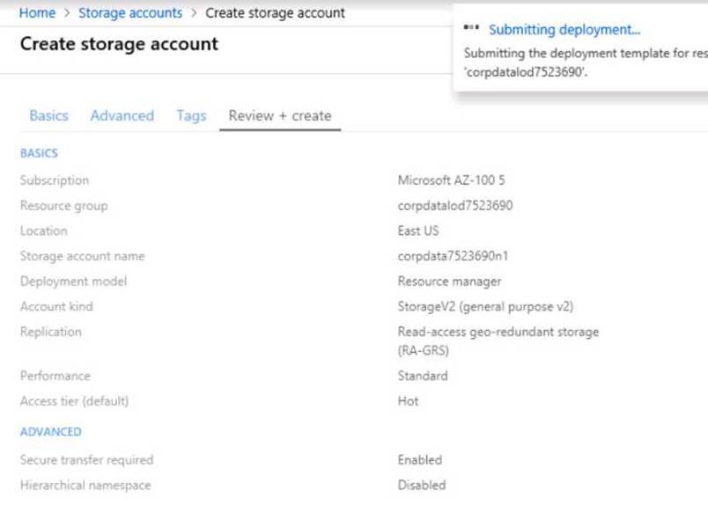The height and width of the screenshot is (520, 708).
Task: Click StorageV2 (general purpose v2) value
Action: 485,307
